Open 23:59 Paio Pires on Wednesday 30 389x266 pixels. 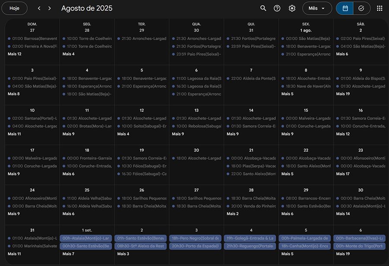tap(197, 54)
